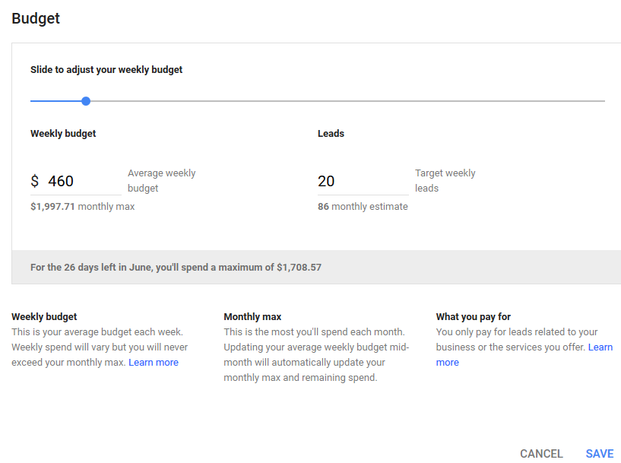Select the $1,997.71 monthly max text
Image resolution: width=621 pixels, height=463 pixels.
tap(82, 207)
